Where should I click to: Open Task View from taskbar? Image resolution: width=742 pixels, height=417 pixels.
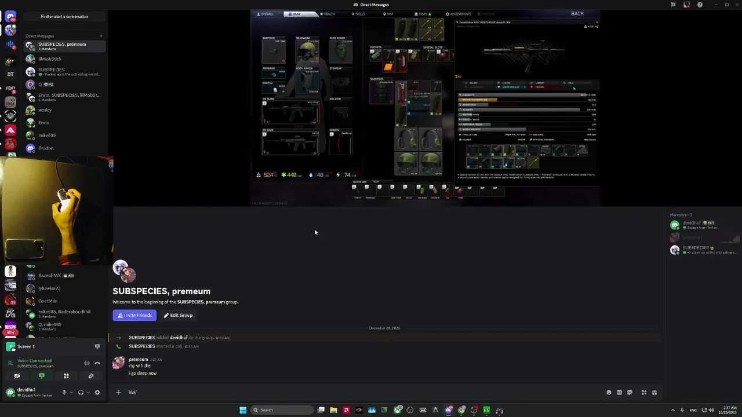pyautogui.click(x=321, y=410)
